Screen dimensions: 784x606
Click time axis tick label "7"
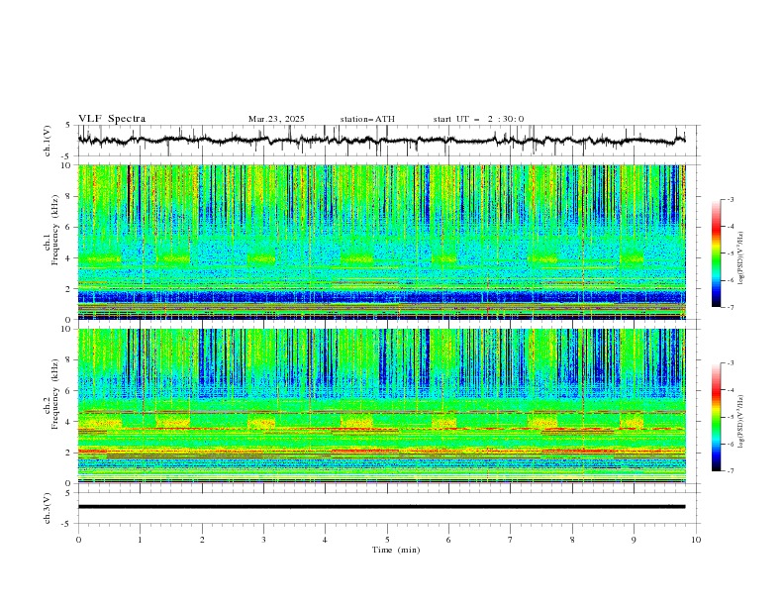511,540
